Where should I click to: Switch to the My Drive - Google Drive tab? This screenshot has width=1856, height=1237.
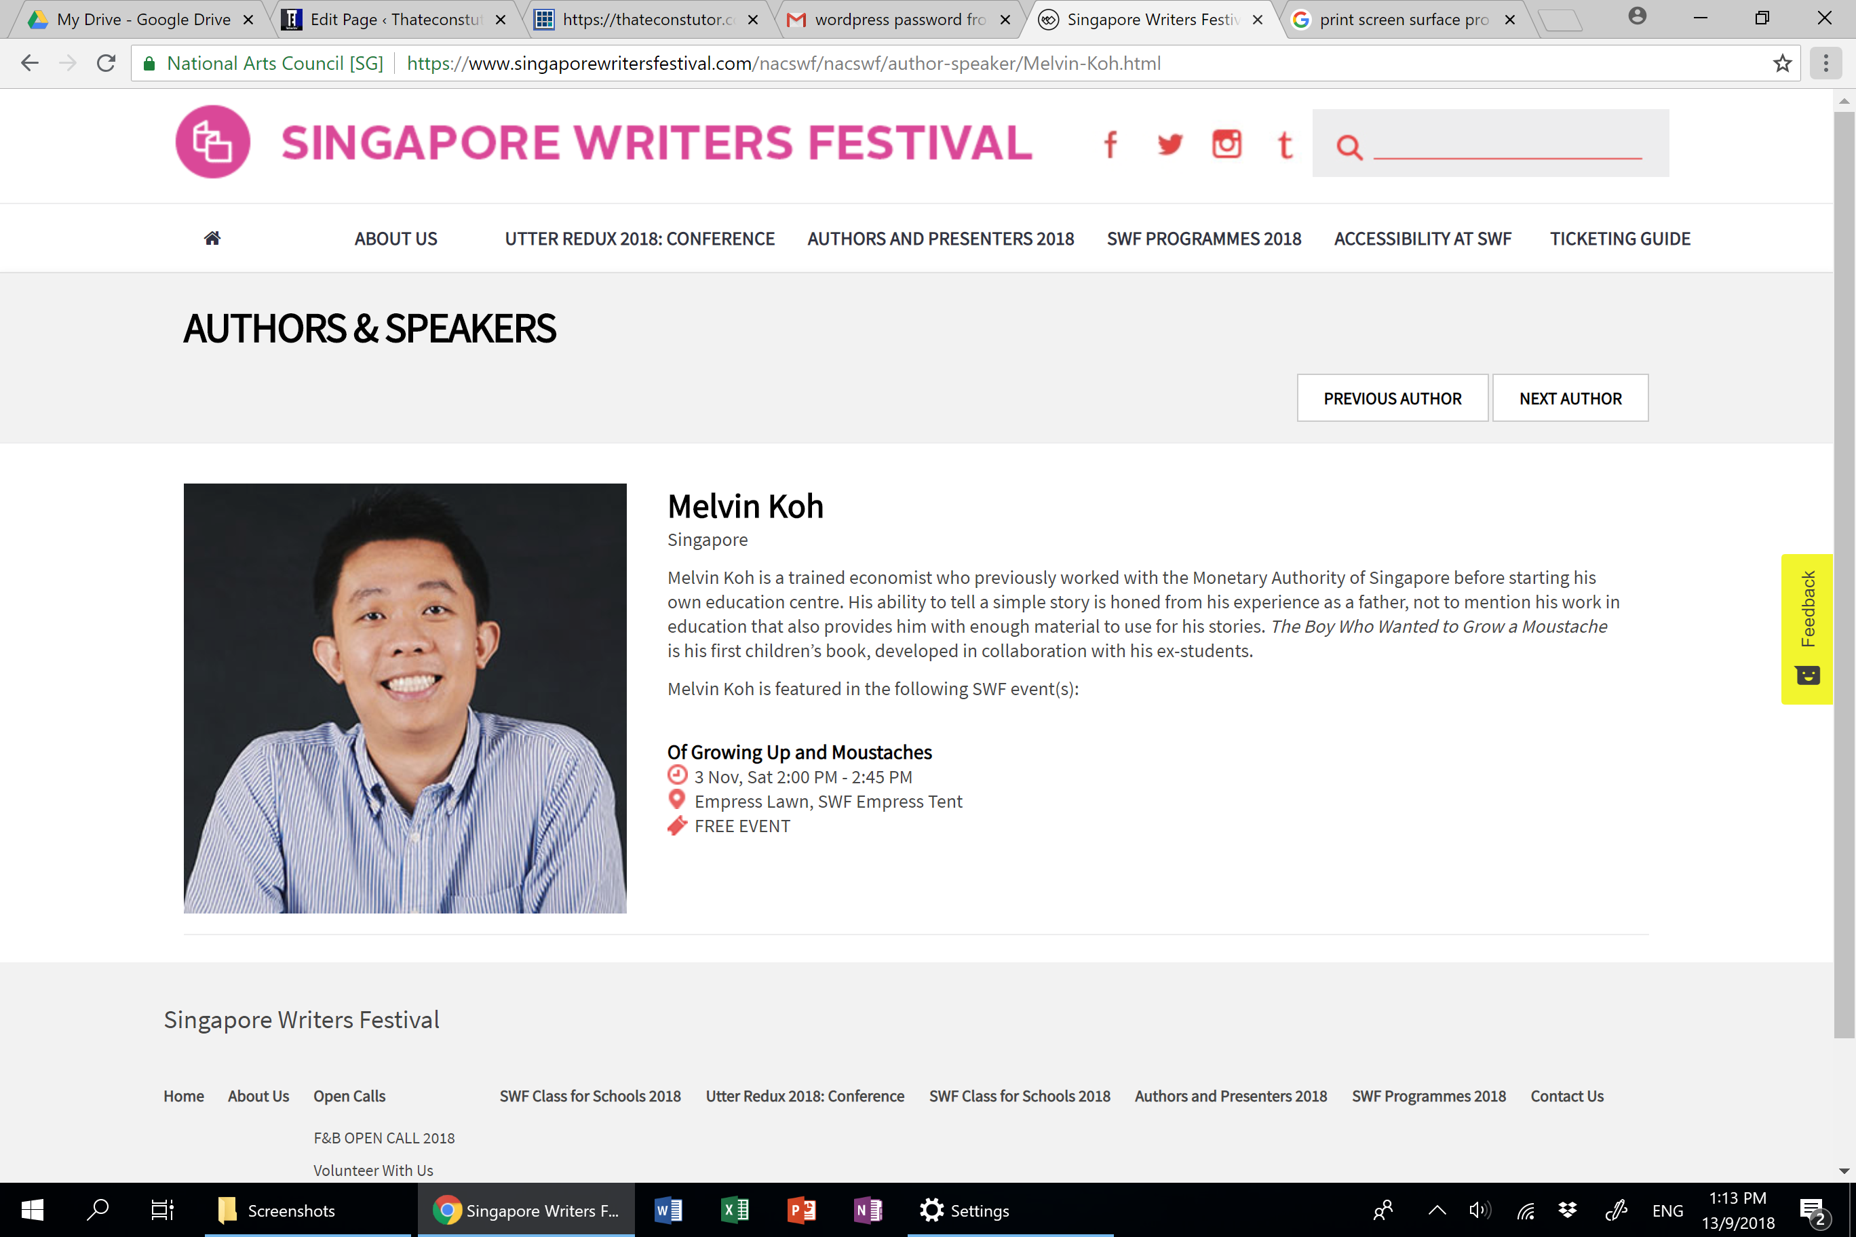(143, 20)
